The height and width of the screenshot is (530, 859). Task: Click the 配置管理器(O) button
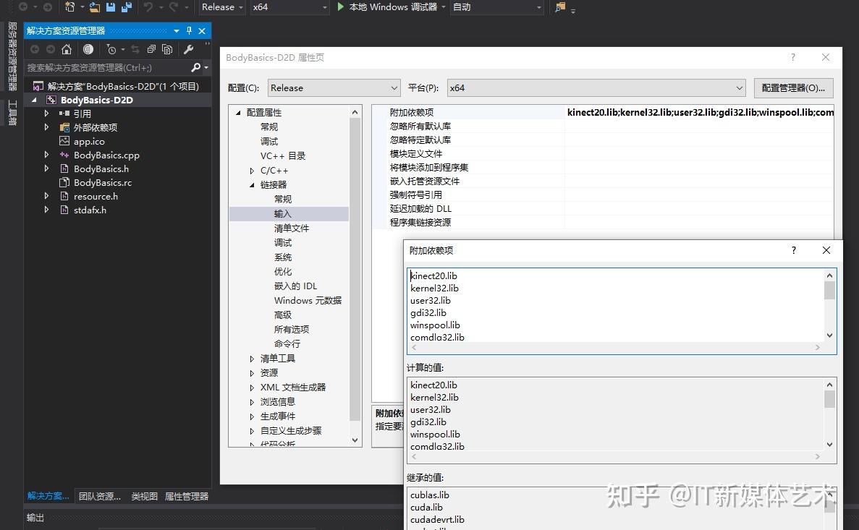[793, 87]
